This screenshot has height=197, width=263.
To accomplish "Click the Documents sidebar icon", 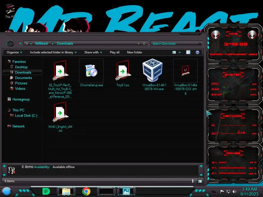I will click(x=12, y=77).
